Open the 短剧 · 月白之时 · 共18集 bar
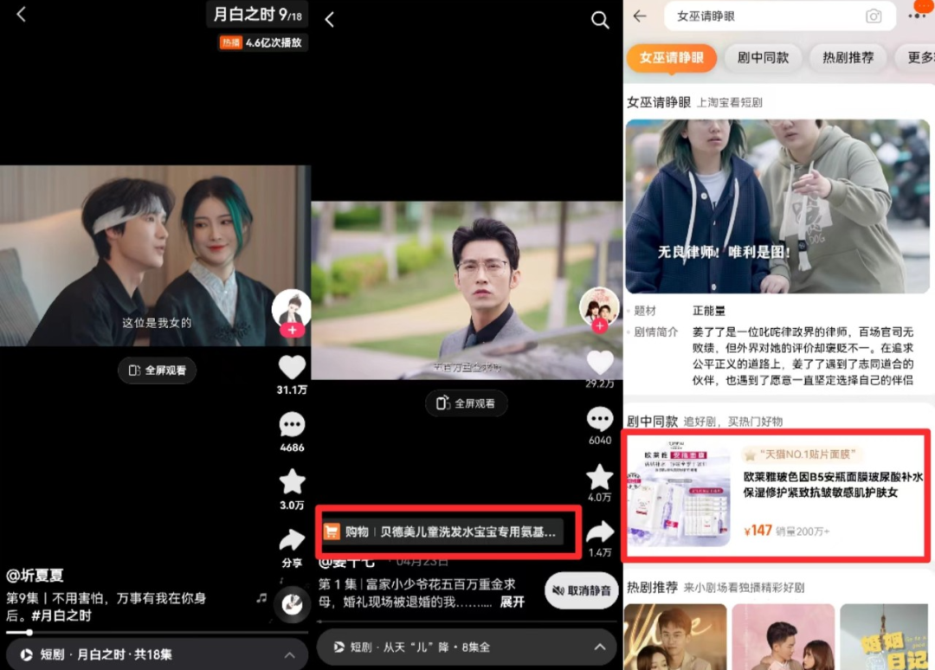The image size is (935, 670). tap(156, 654)
